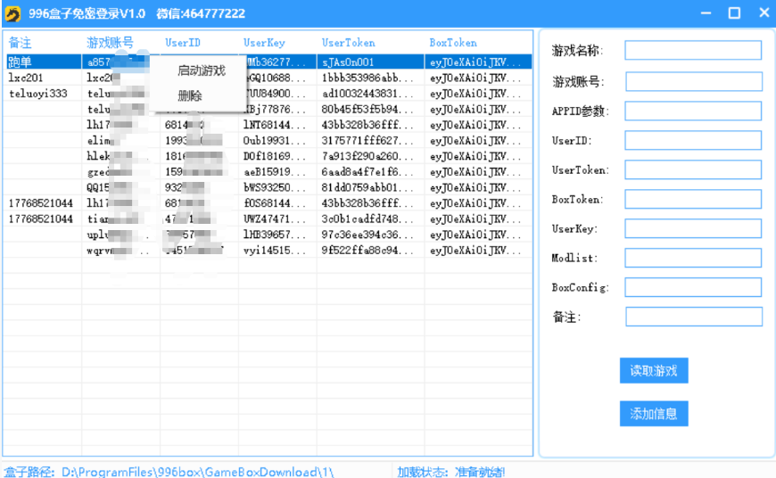Screen dimensions: 776x478
Task: Click the UserID text field
Action: point(693,141)
